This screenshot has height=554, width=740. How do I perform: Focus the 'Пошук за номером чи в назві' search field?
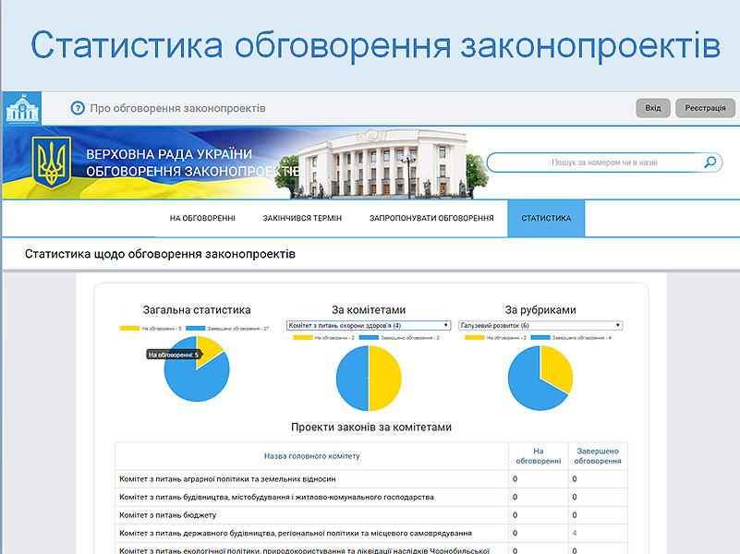tap(604, 163)
